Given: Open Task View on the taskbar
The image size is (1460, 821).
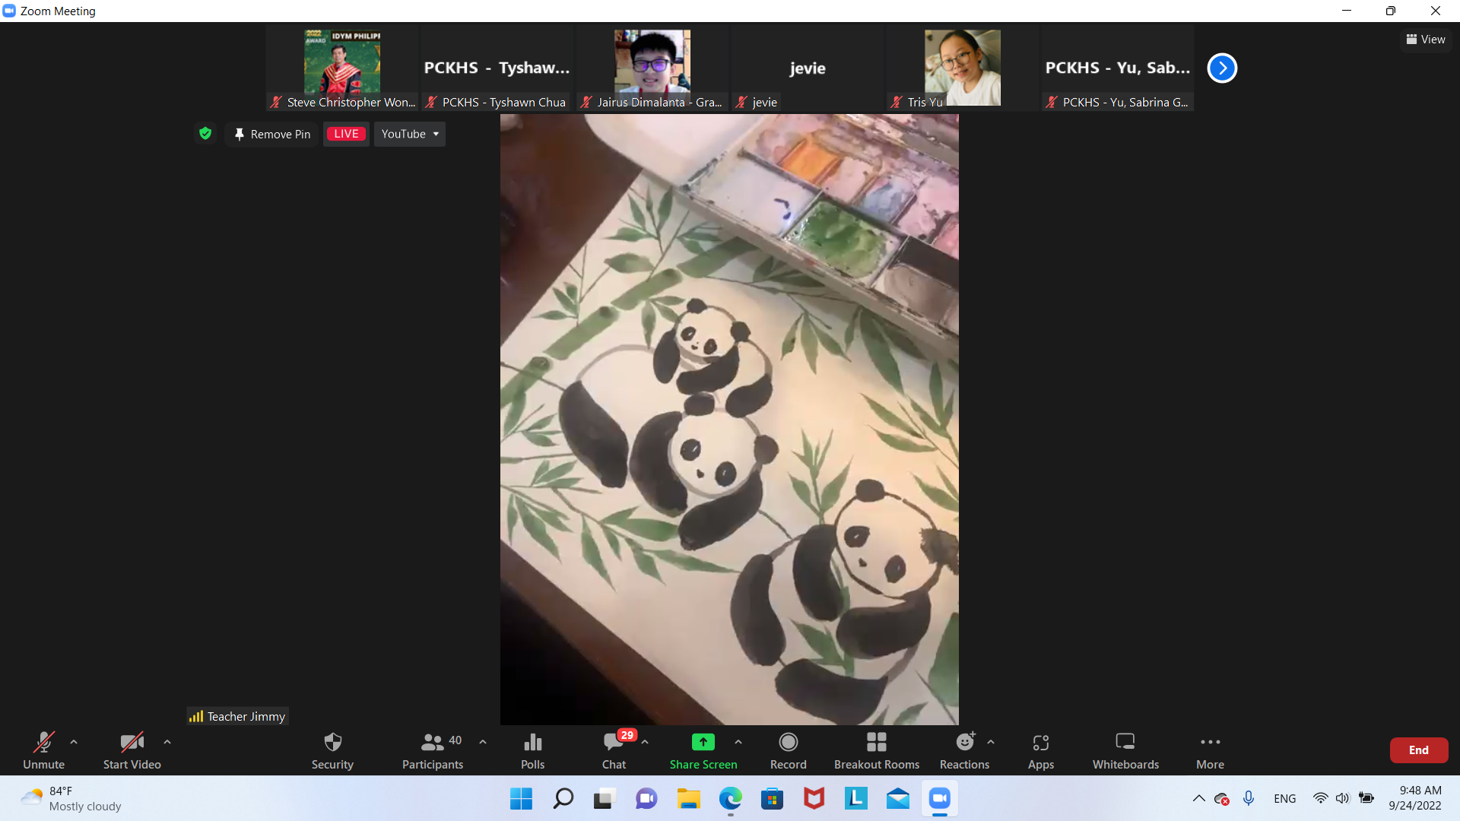Looking at the screenshot, I should tap(605, 798).
